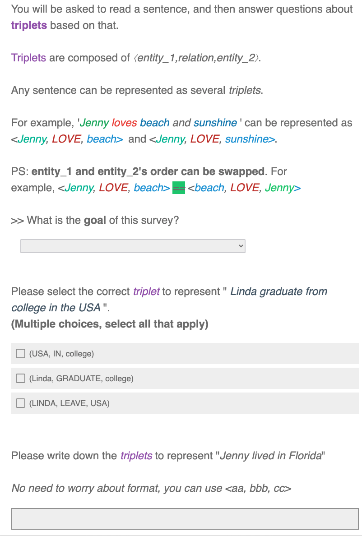Click the "<aa, bbb, cc>" format hint
This screenshot has height=536, width=362.
click(x=258, y=488)
